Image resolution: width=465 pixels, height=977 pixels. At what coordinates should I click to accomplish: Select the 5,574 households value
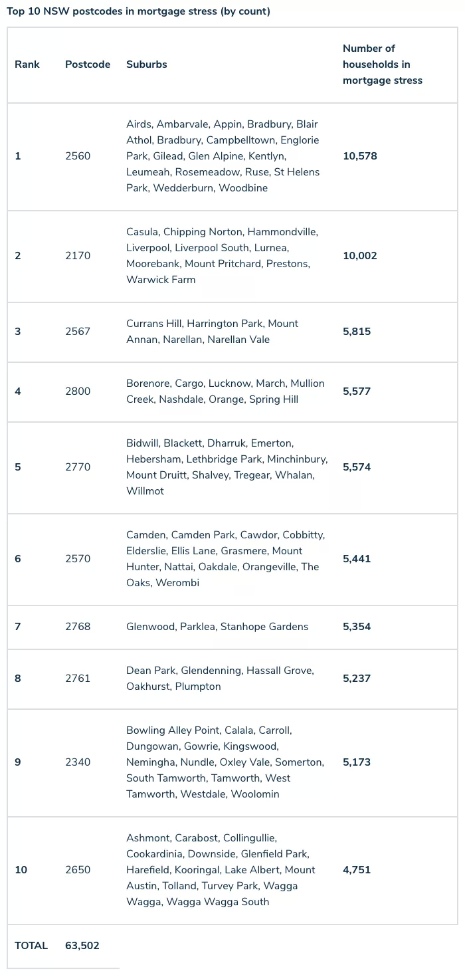[x=357, y=467]
